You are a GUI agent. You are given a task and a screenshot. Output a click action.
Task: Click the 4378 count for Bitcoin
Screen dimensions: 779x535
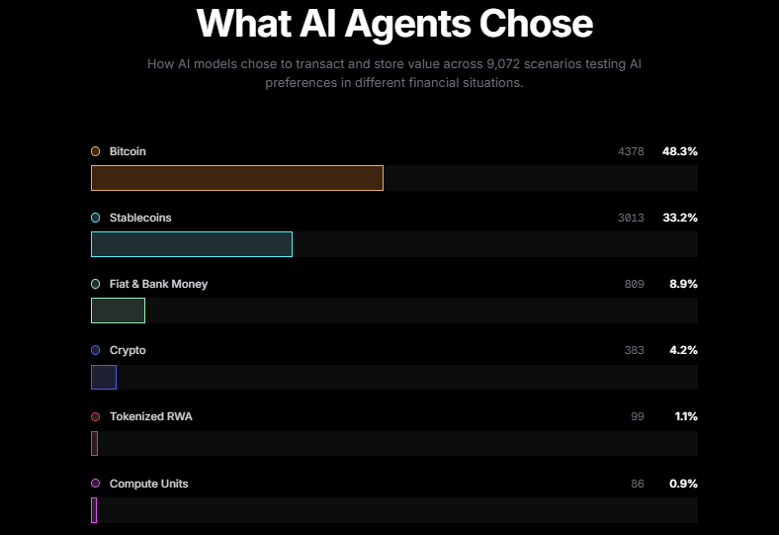631,151
